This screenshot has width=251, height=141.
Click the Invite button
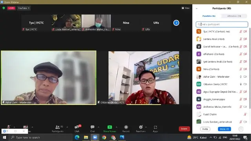(x=205, y=129)
